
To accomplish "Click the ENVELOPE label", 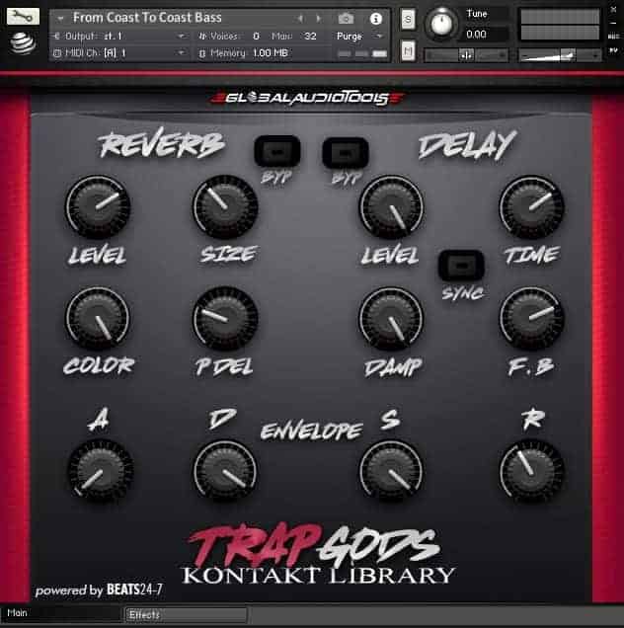I will (312, 431).
